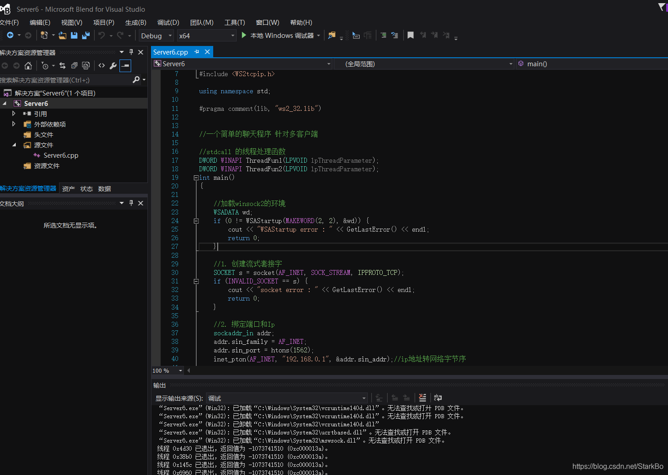Image resolution: width=668 pixels, height=475 pixels.
Task: Expand the 引用 node in the solution tree
Action: pyautogui.click(x=14, y=114)
